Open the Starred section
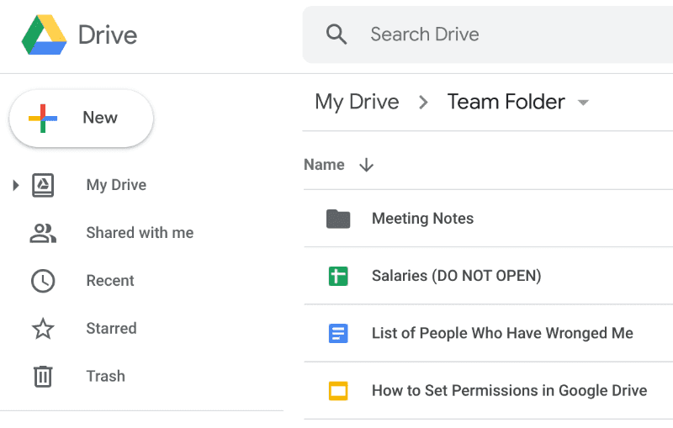The image size is (673, 428). point(112,329)
